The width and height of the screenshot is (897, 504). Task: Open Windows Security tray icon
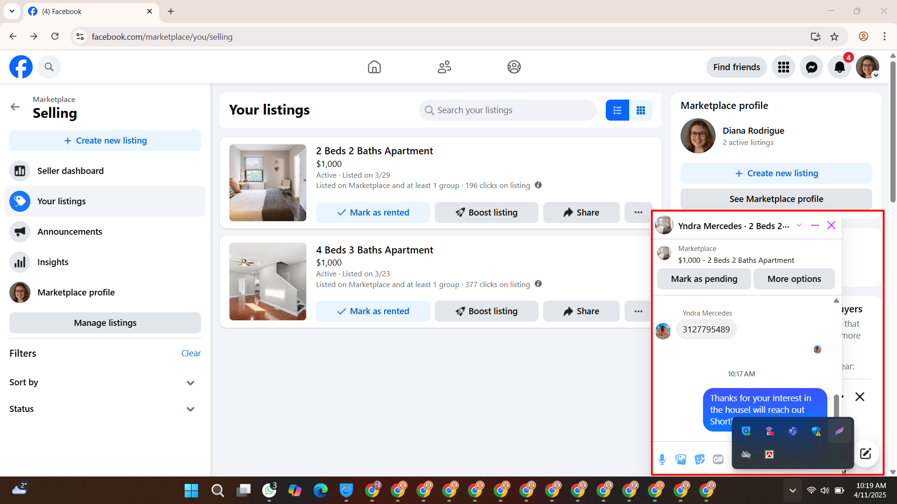(x=816, y=431)
